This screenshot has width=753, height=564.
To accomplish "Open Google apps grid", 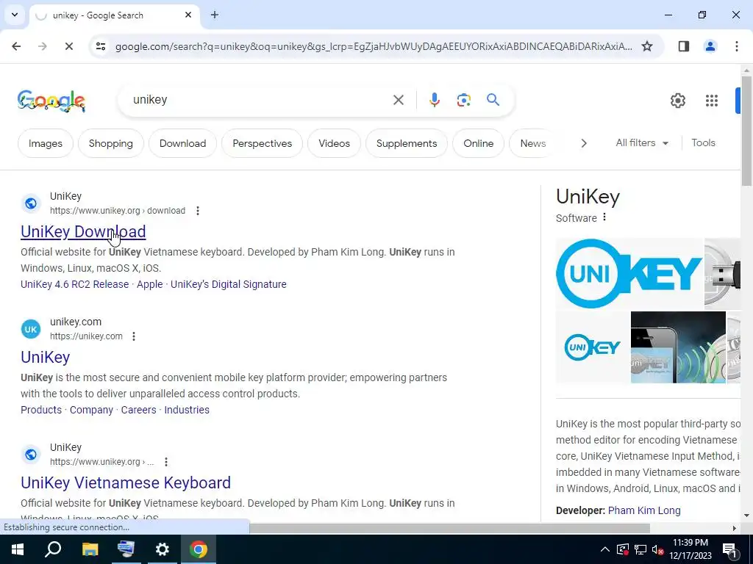I will tap(712, 101).
